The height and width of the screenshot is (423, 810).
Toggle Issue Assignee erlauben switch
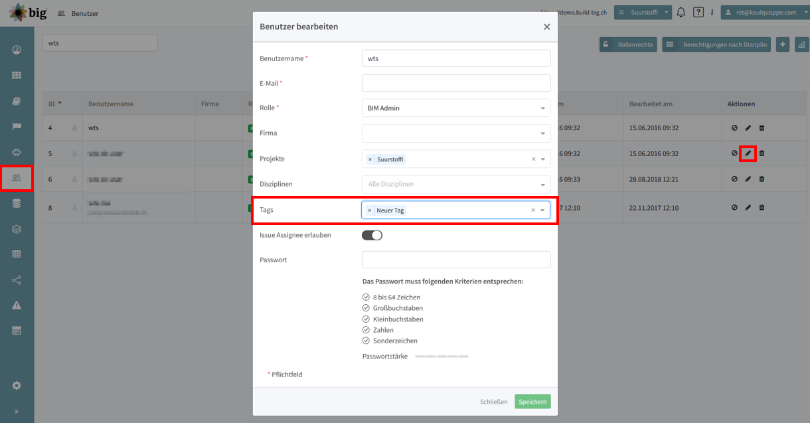[x=372, y=234]
